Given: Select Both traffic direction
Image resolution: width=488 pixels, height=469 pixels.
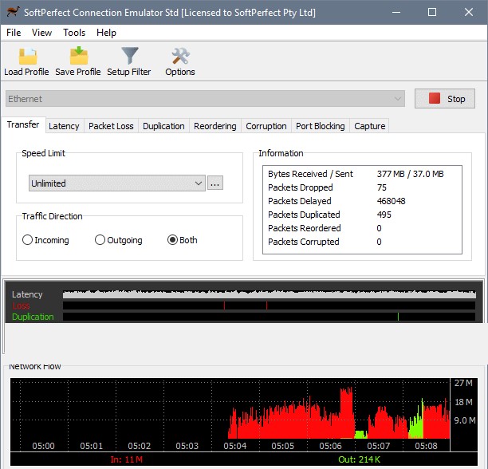Looking at the screenshot, I should coord(182,240).
